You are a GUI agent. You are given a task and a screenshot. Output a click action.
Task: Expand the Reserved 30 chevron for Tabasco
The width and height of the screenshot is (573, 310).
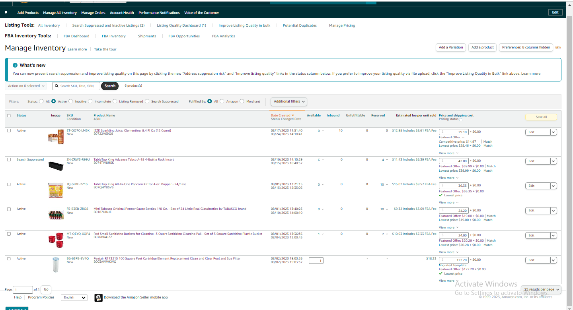388,209
